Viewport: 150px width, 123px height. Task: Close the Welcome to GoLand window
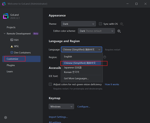pyautogui.click(x=145, y=4)
